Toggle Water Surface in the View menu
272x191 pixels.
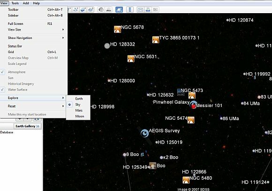34,90
